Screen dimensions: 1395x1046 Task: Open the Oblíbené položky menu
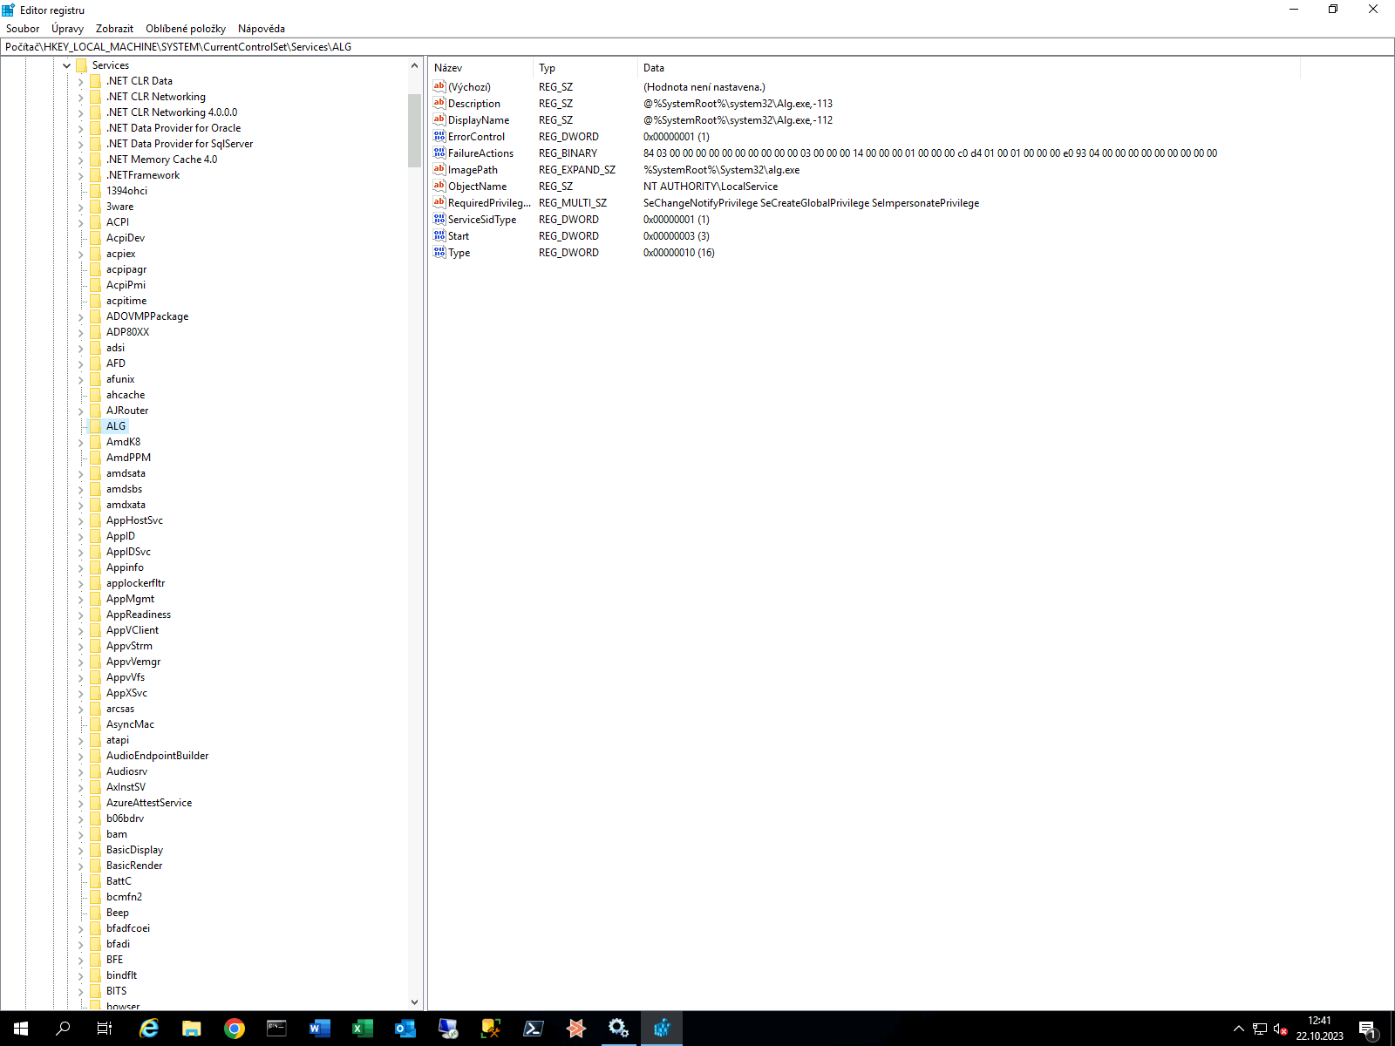click(185, 29)
